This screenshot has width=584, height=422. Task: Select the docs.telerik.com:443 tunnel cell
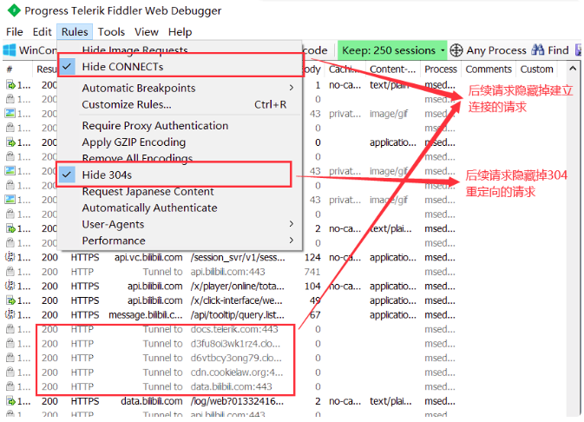coord(234,329)
